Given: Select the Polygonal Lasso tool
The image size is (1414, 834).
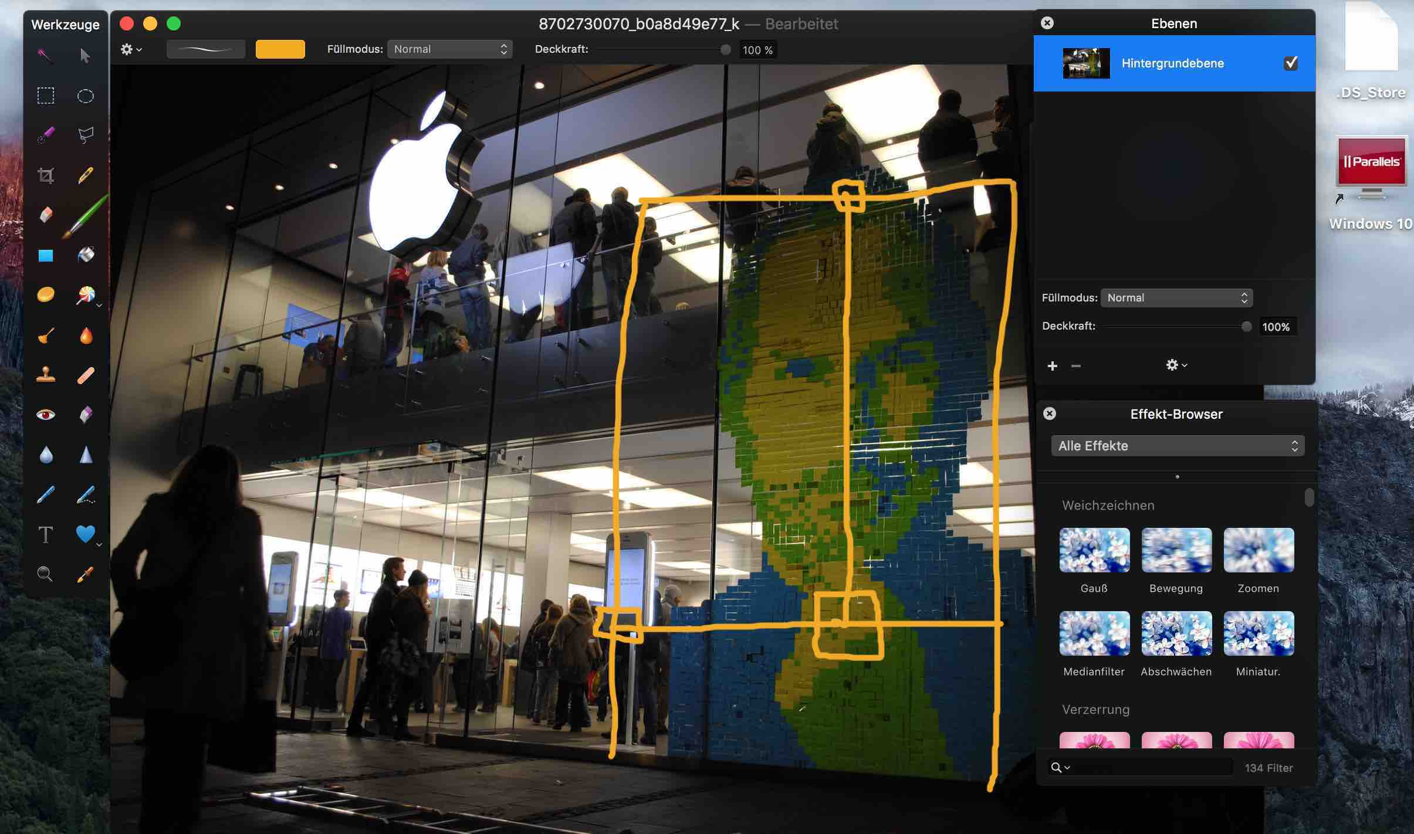Looking at the screenshot, I should (x=85, y=135).
